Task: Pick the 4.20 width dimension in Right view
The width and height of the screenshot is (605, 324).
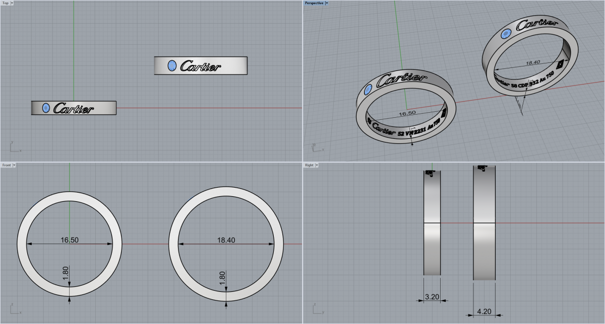Action: tap(484, 311)
